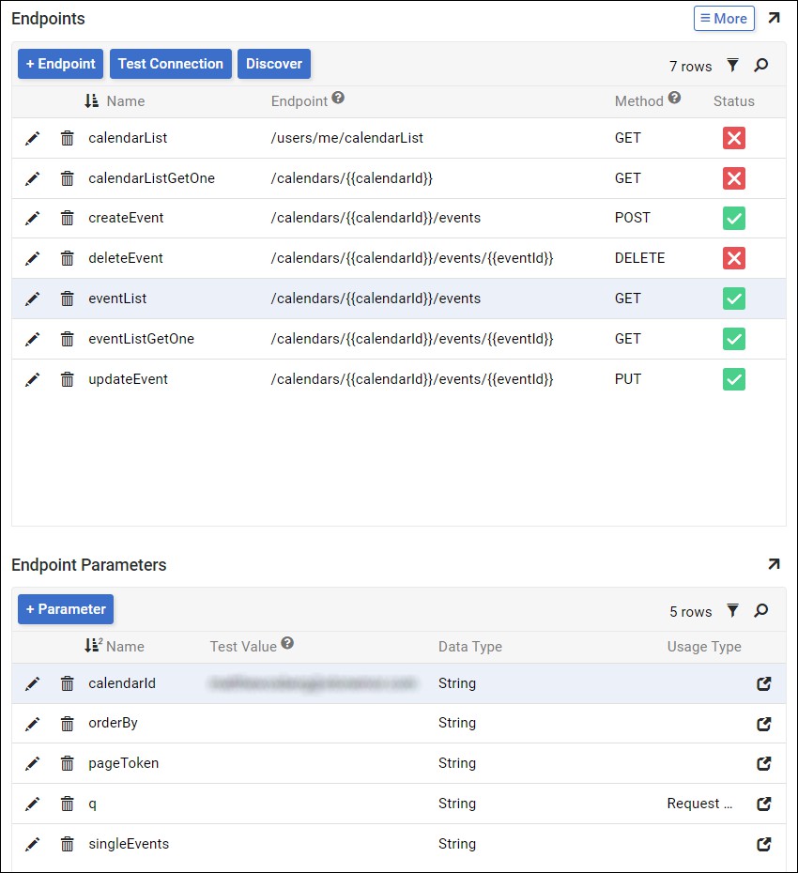The width and height of the screenshot is (798, 873).
Task: Click the Test Connection button
Action: [x=171, y=64]
